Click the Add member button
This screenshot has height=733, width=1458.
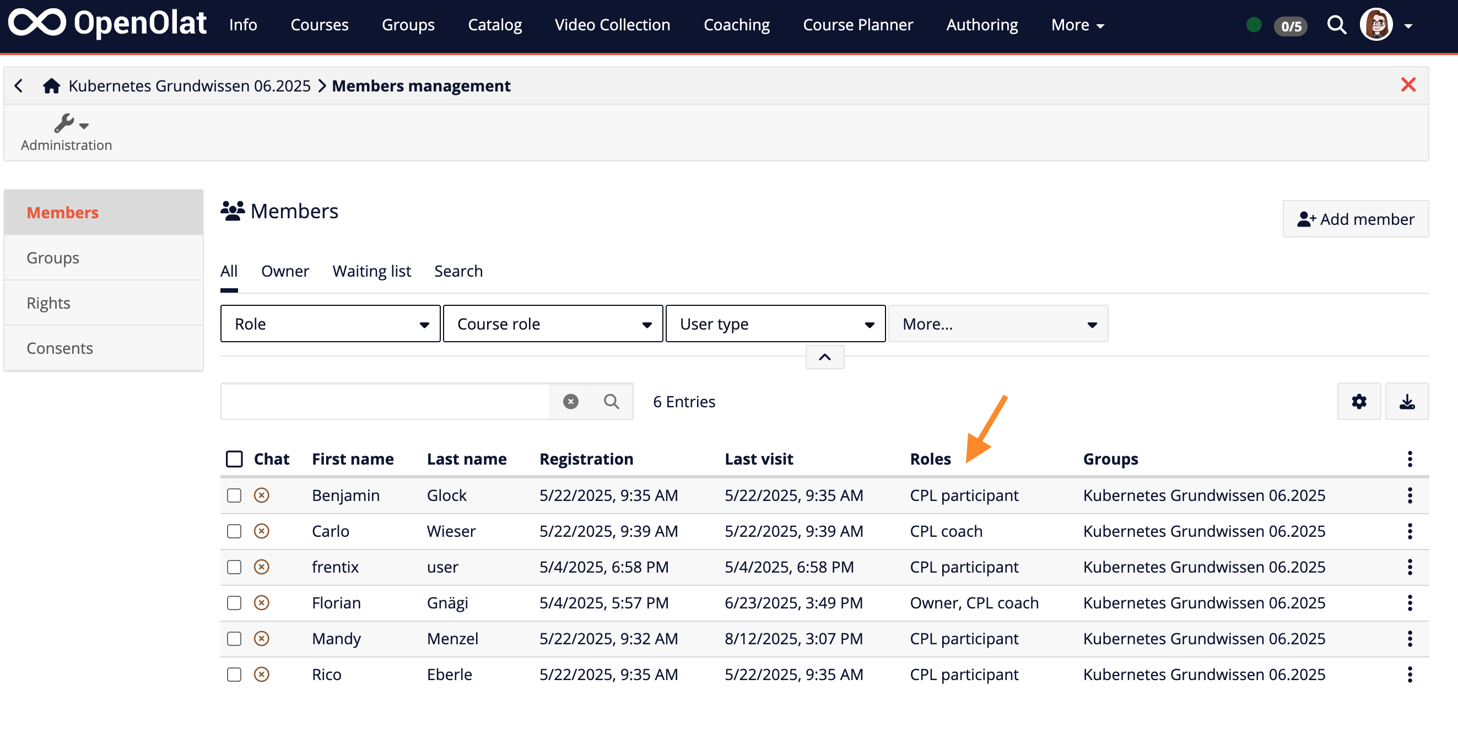pos(1355,219)
